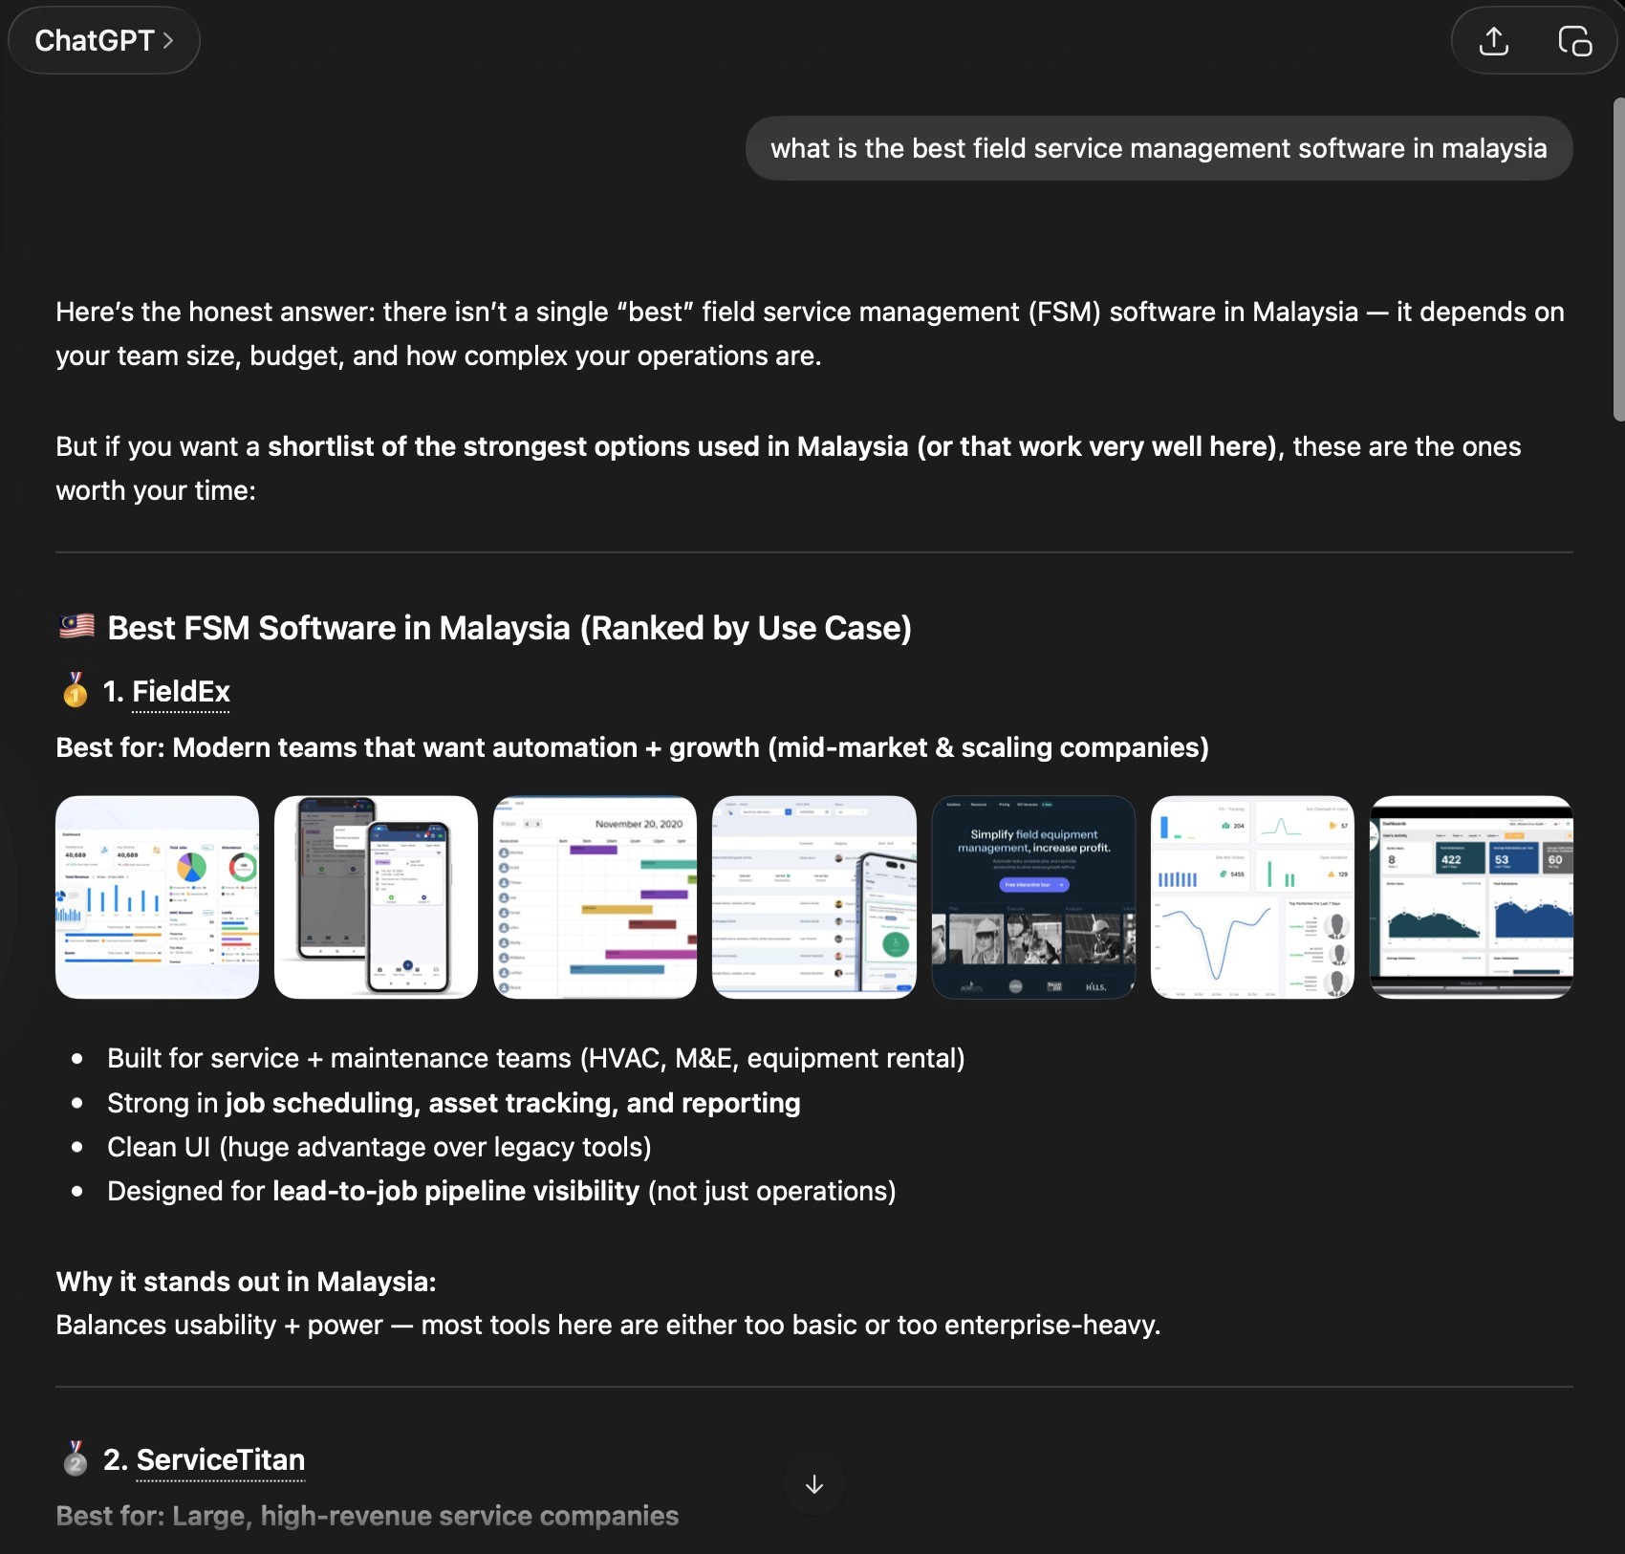Select the user message about field service software
The image size is (1625, 1554).
[x=1159, y=148]
